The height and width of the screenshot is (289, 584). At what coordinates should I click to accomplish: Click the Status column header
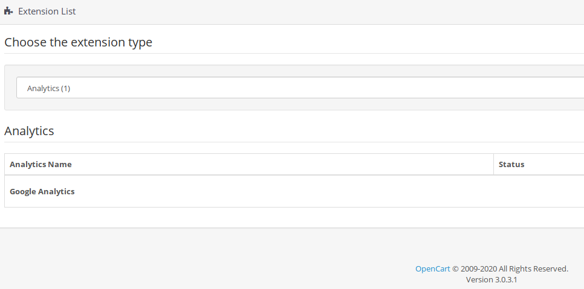pos(511,164)
